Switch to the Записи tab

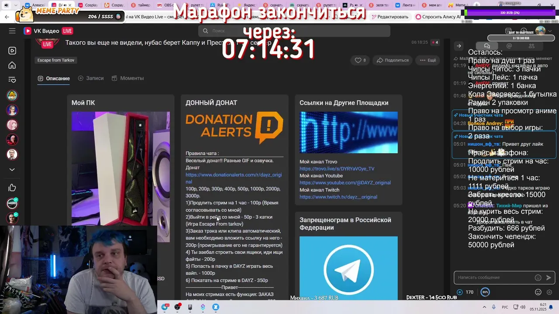coord(91,78)
